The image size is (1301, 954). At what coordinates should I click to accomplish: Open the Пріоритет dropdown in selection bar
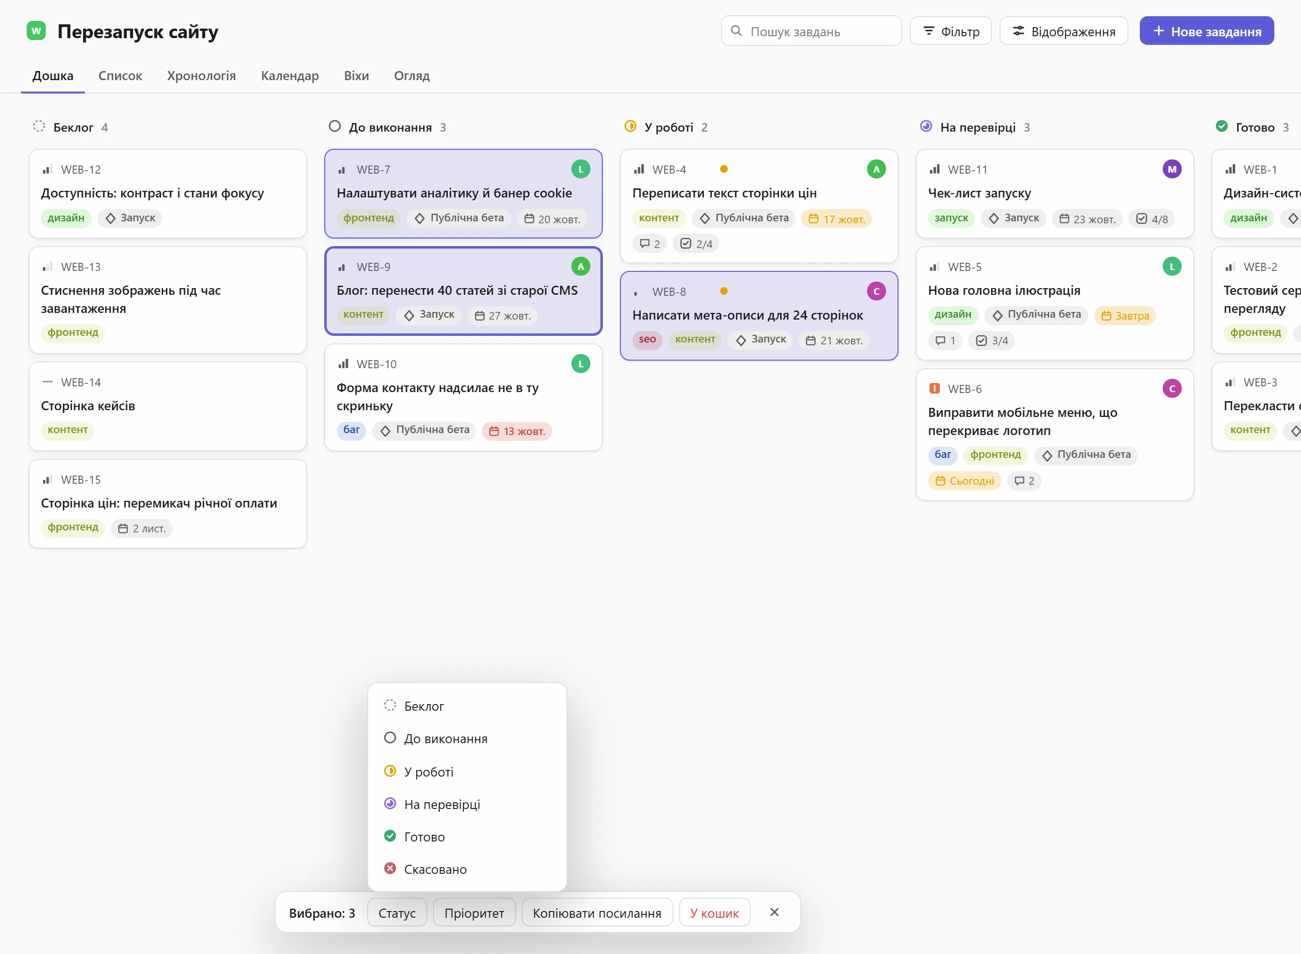click(475, 913)
